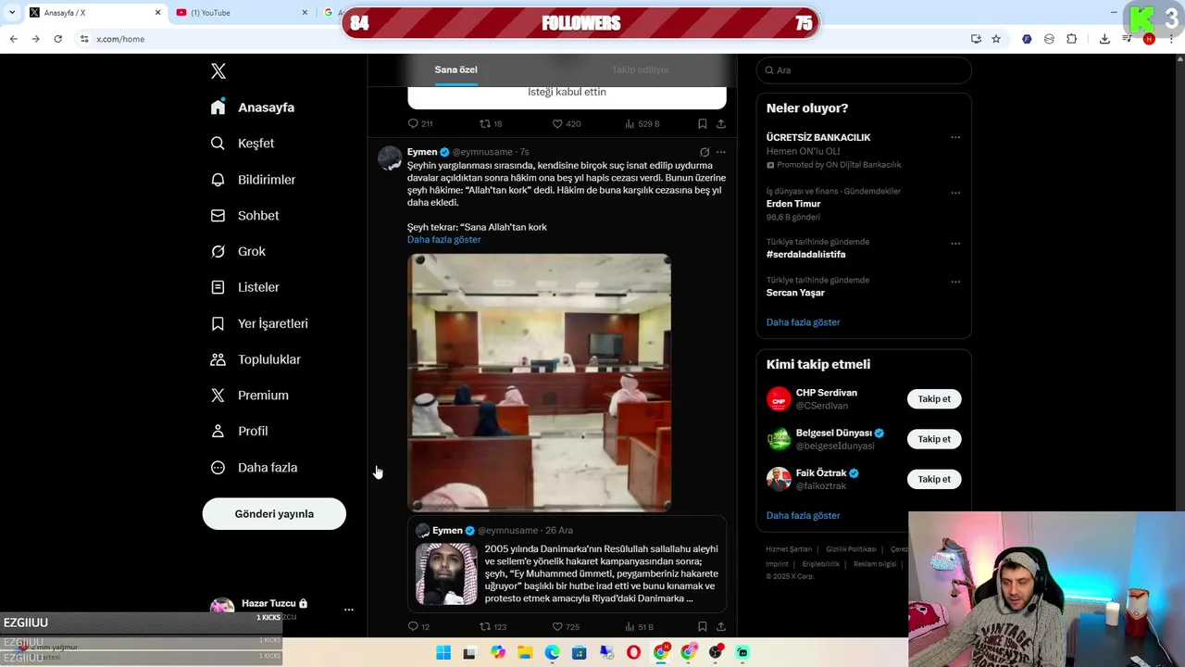Viewport: 1185px width, 667px height.
Task: Reply icon on post with 211 replies
Action: tap(413, 123)
